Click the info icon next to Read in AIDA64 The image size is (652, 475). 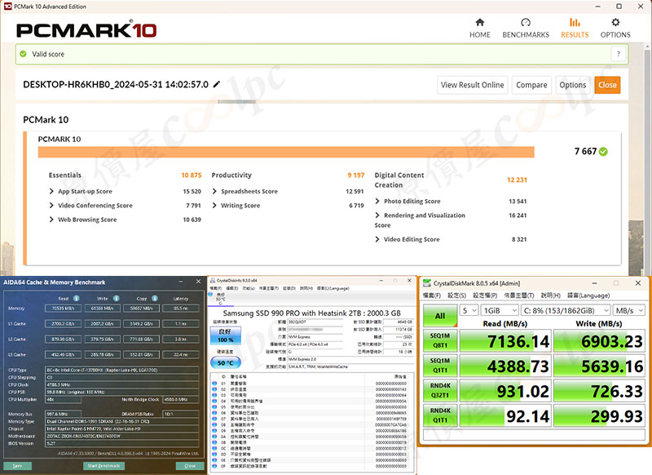coord(77,298)
